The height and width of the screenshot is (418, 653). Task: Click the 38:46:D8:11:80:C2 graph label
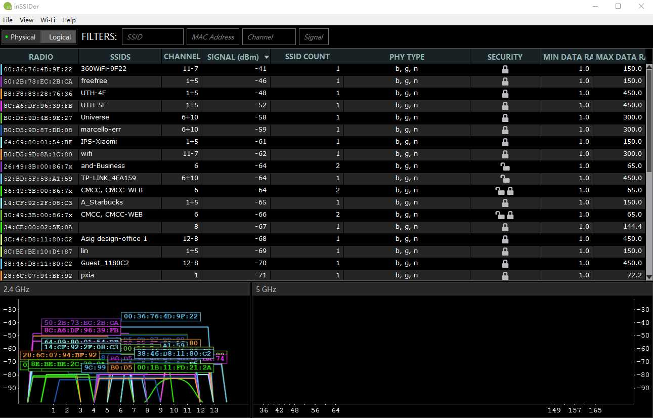[x=174, y=353]
